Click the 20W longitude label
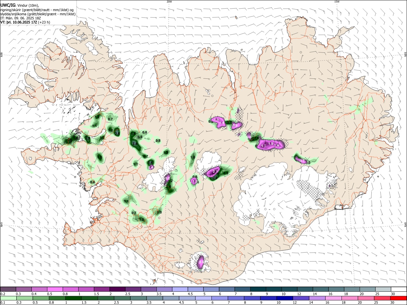Screen dimensions: 407x305 (x=169, y=2)
